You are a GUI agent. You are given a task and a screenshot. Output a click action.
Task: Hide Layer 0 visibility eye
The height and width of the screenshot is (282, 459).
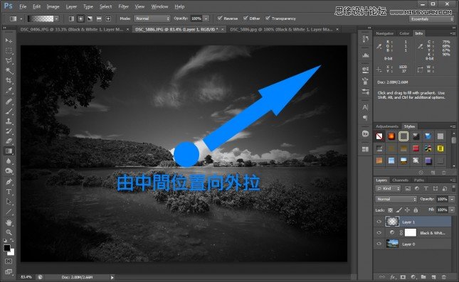point(379,244)
